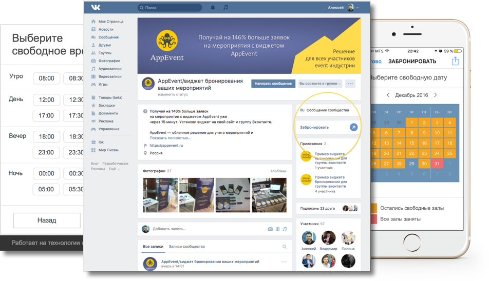Click the Закладки star icon
Image resolution: width=489 pixels, height=281 pixels.
93,105
